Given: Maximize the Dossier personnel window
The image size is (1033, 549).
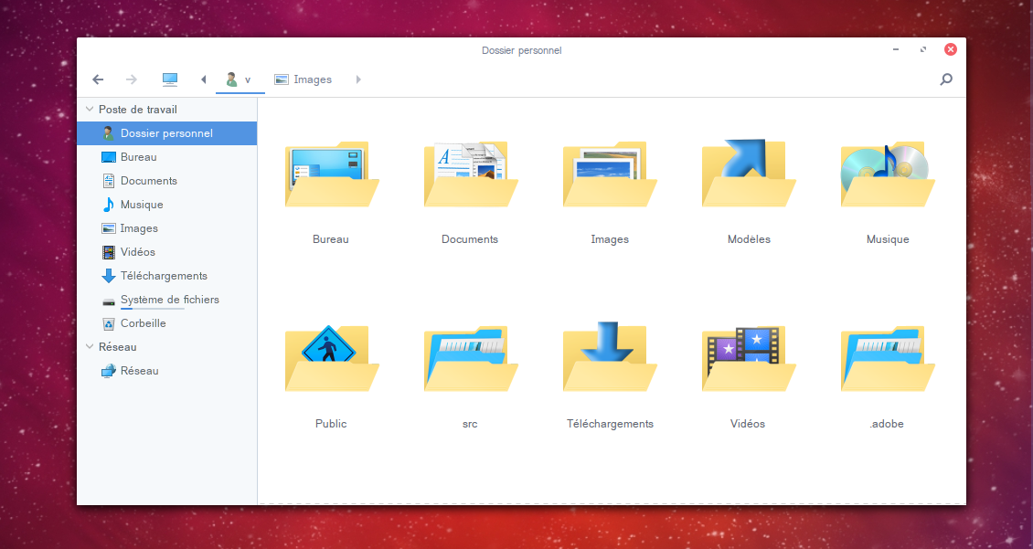Looking at the screenshot, I should 923,49.
